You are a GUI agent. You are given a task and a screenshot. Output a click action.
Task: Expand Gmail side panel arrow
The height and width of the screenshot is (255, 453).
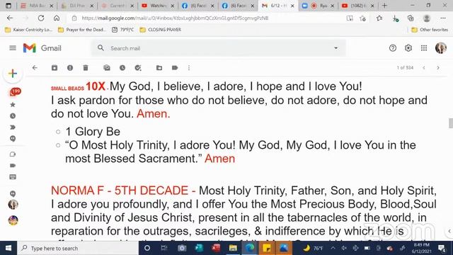(x=449, y=231)
